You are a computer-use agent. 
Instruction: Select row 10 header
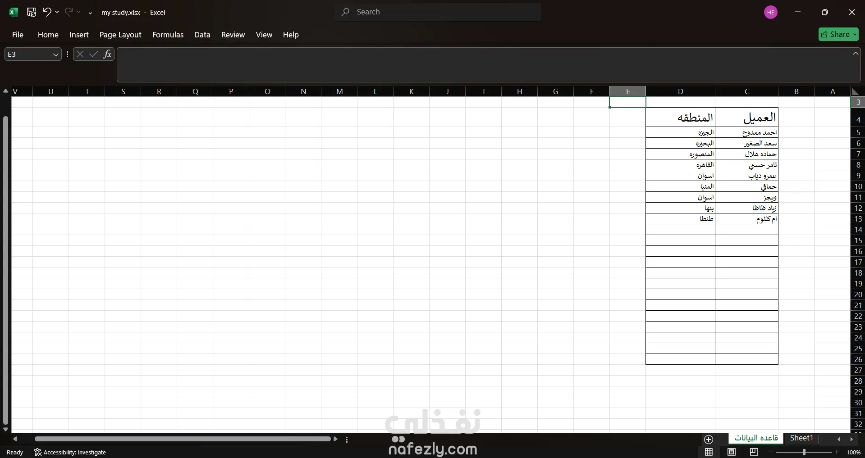pyautogui.click(x=858, y=186)
